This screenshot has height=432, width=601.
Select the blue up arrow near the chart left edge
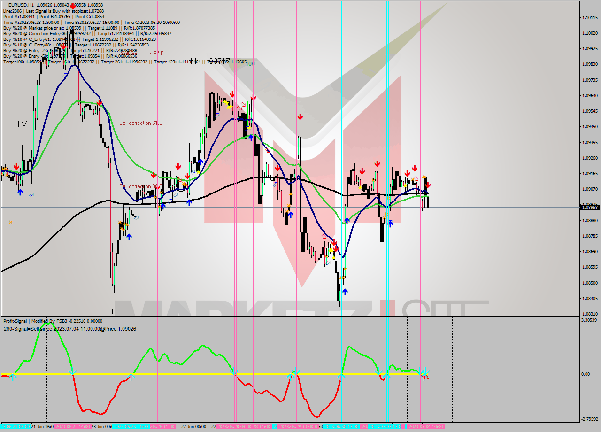[x=20, y=192]
